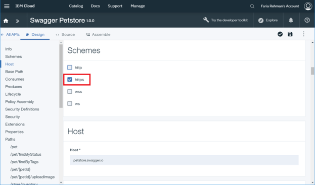Click the Host input field
This screenshot has width=315, height=185.
[x=184, y=160]
